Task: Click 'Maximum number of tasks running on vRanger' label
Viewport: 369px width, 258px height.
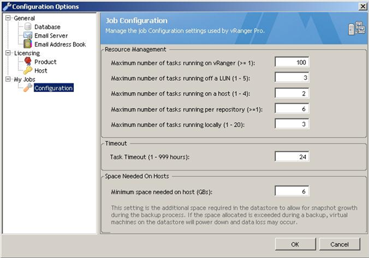Action: (183, 63)
